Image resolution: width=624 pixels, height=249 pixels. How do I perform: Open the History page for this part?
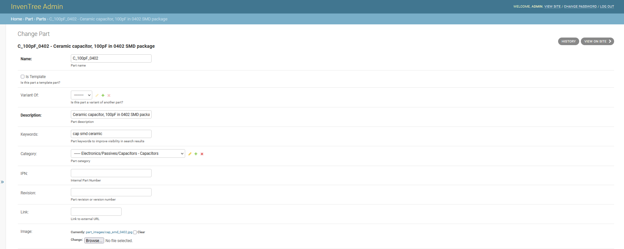tap(568, 41)
